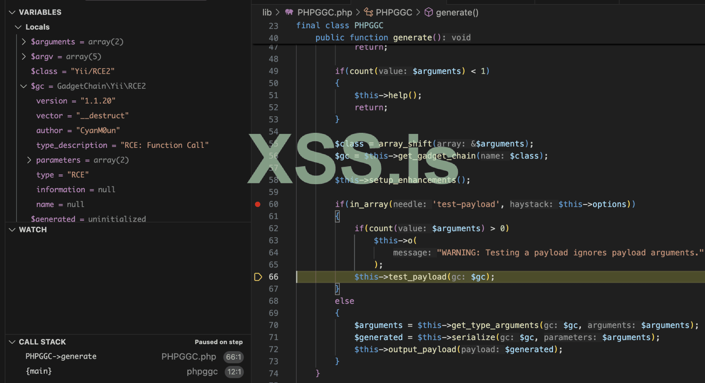
Task: Click line number 70 in the gutter
Action: click(274, 325)
